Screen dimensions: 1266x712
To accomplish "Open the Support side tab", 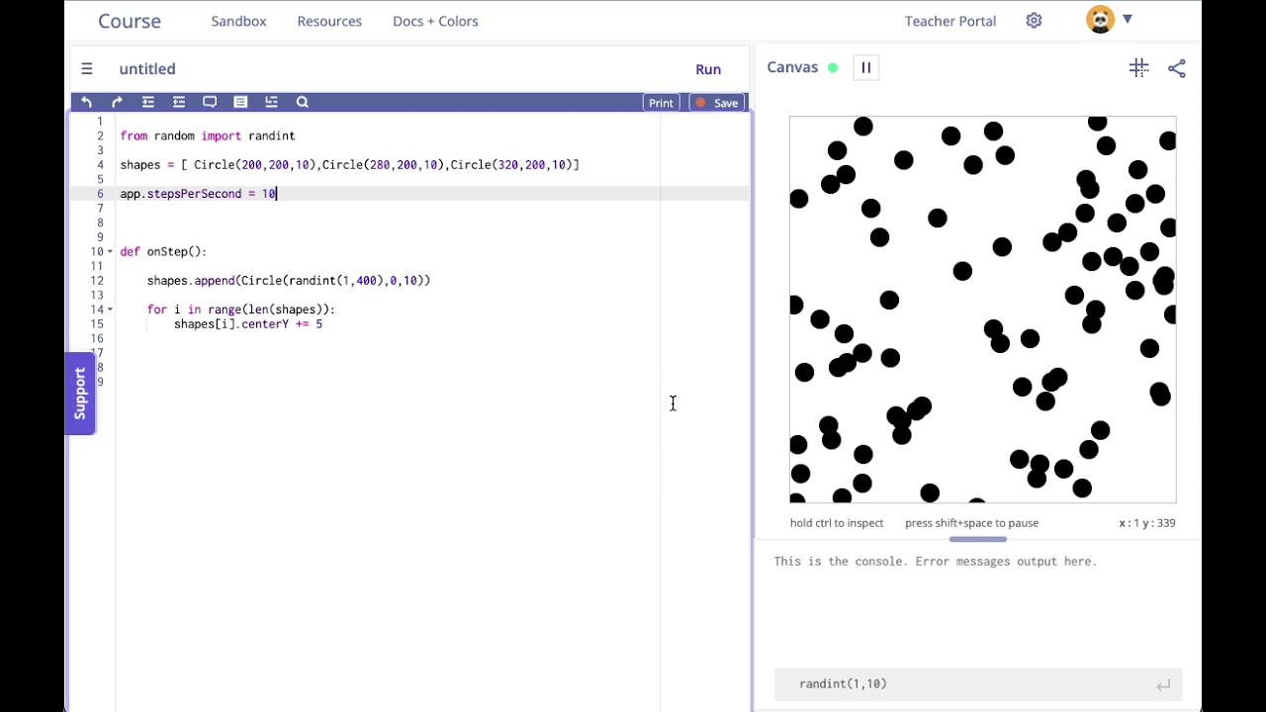I will (x=80, y=394).
